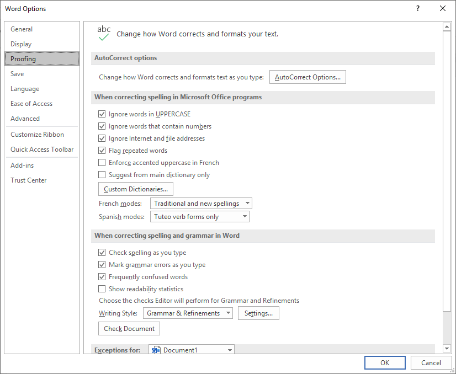Enable Show readability statistics

(102, 288)
